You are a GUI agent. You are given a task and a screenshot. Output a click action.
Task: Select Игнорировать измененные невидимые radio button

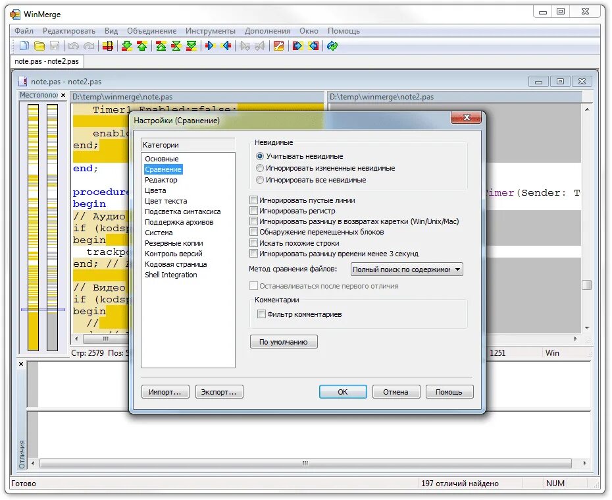pyautogui.click(x=259, y=169)
